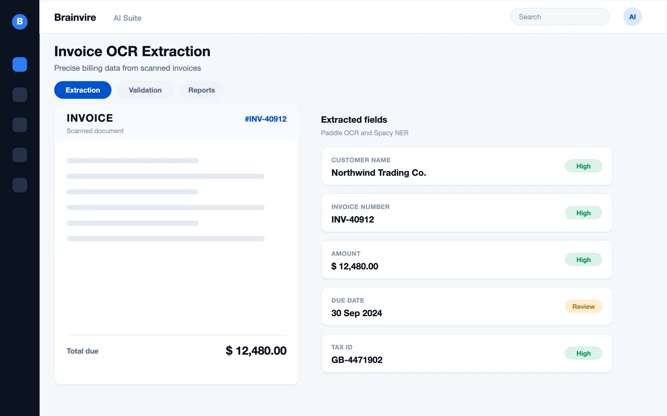The image size is (667, 416).
Task: Click the Invoice OCR Extraction page heading
Action: (x=132, y=51)
